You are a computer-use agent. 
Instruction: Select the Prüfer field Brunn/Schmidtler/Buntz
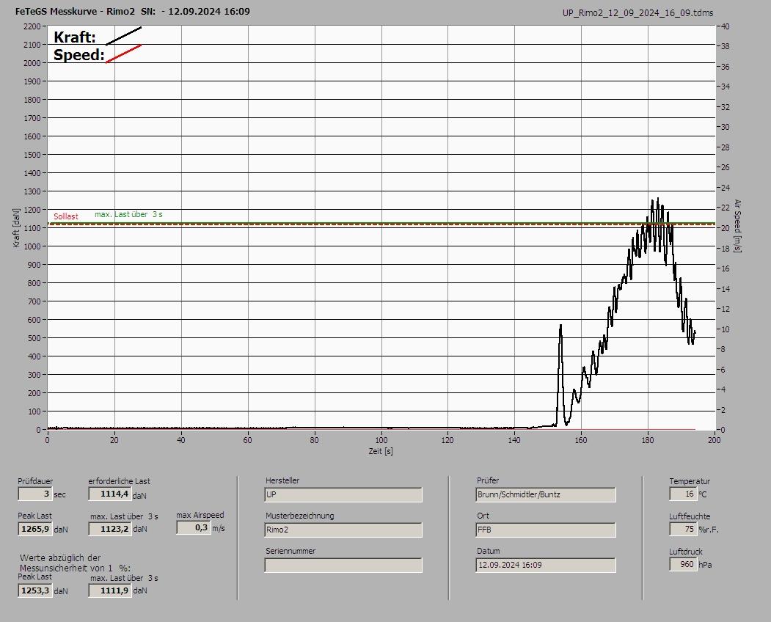(x=546, y=494)
